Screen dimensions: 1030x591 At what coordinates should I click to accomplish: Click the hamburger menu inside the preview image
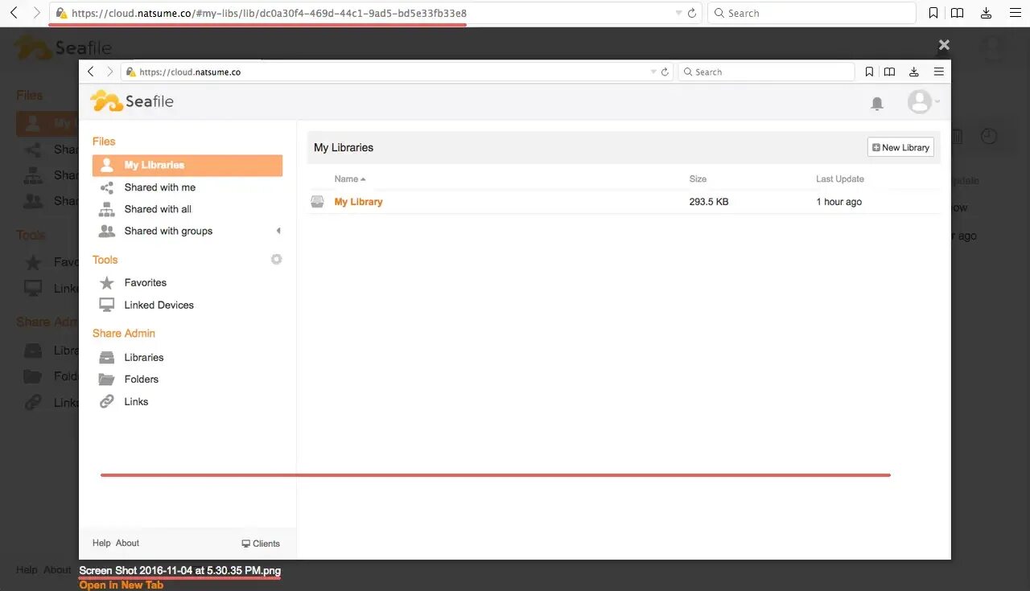tap(938, 72)
